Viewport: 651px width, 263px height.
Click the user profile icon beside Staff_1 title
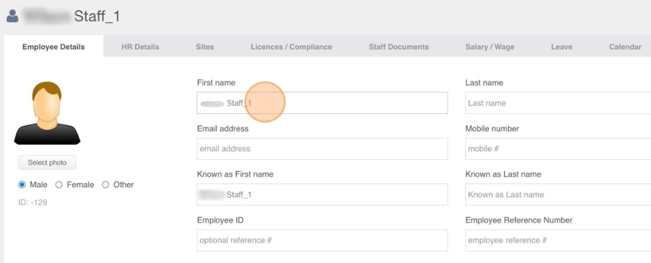[12, 16]
